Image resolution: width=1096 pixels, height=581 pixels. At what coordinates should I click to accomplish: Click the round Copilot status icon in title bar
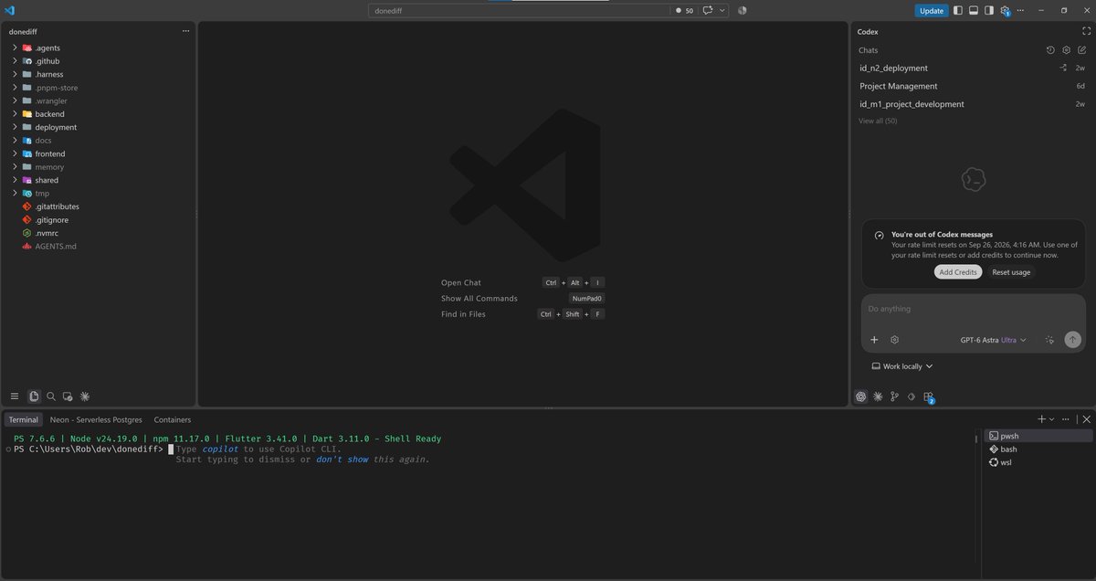[743, 10]
